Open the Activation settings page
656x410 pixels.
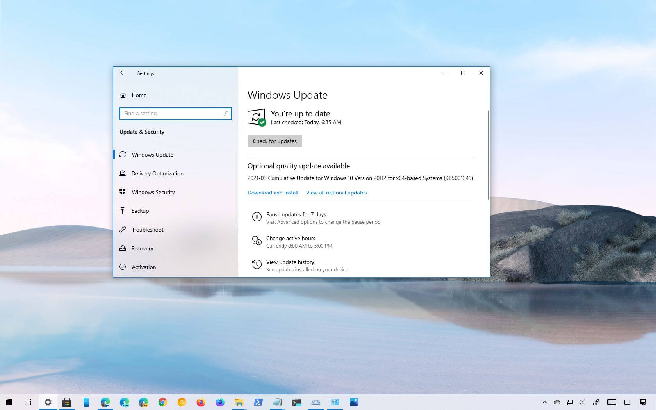[x=144, y=267]
